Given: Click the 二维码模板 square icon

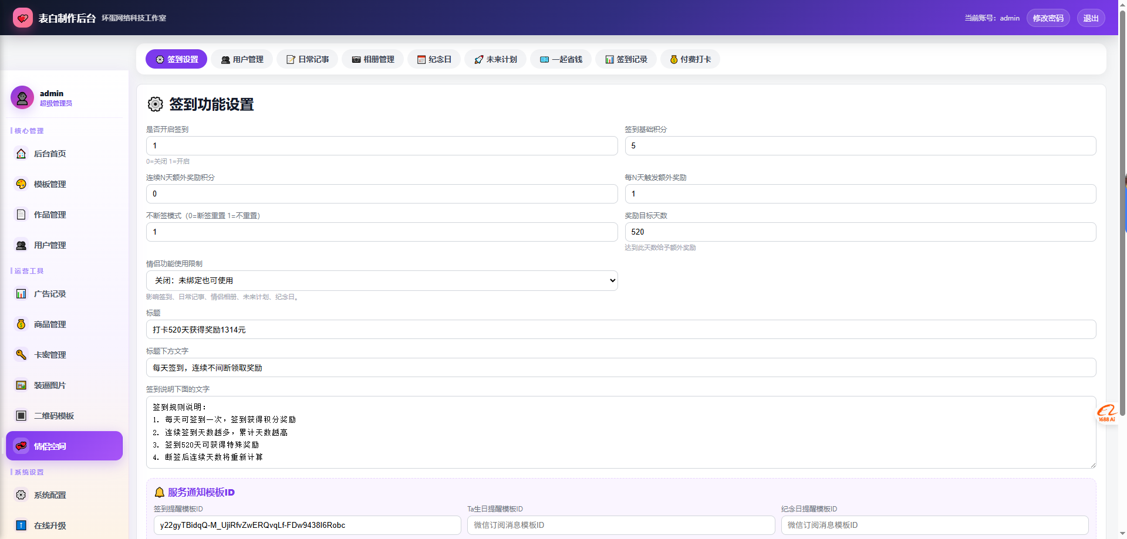Looking at the screenshot, I should click(21, 416).
